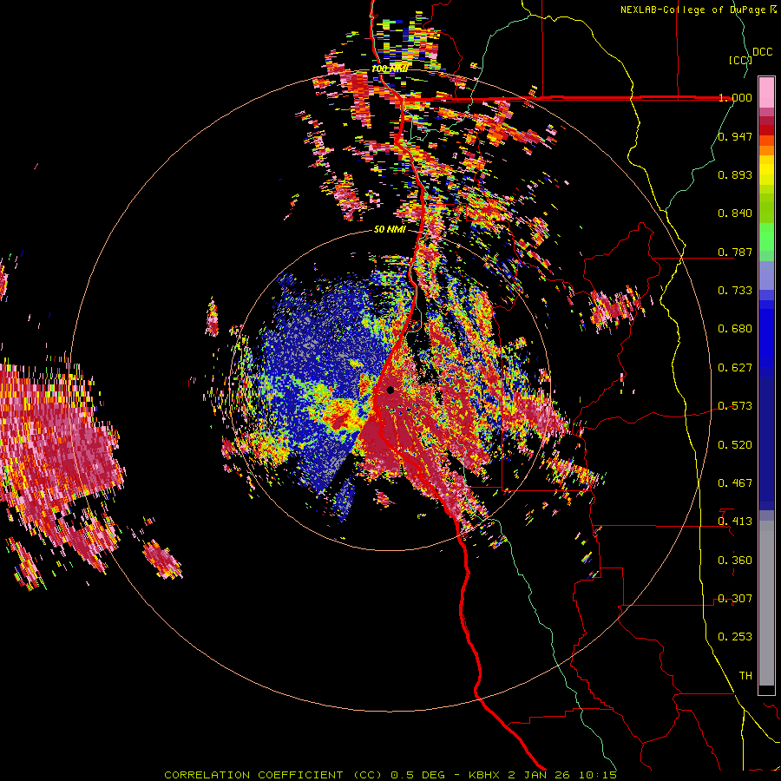
Task: Click the 0.253 legend value
Action: [735, 637]
